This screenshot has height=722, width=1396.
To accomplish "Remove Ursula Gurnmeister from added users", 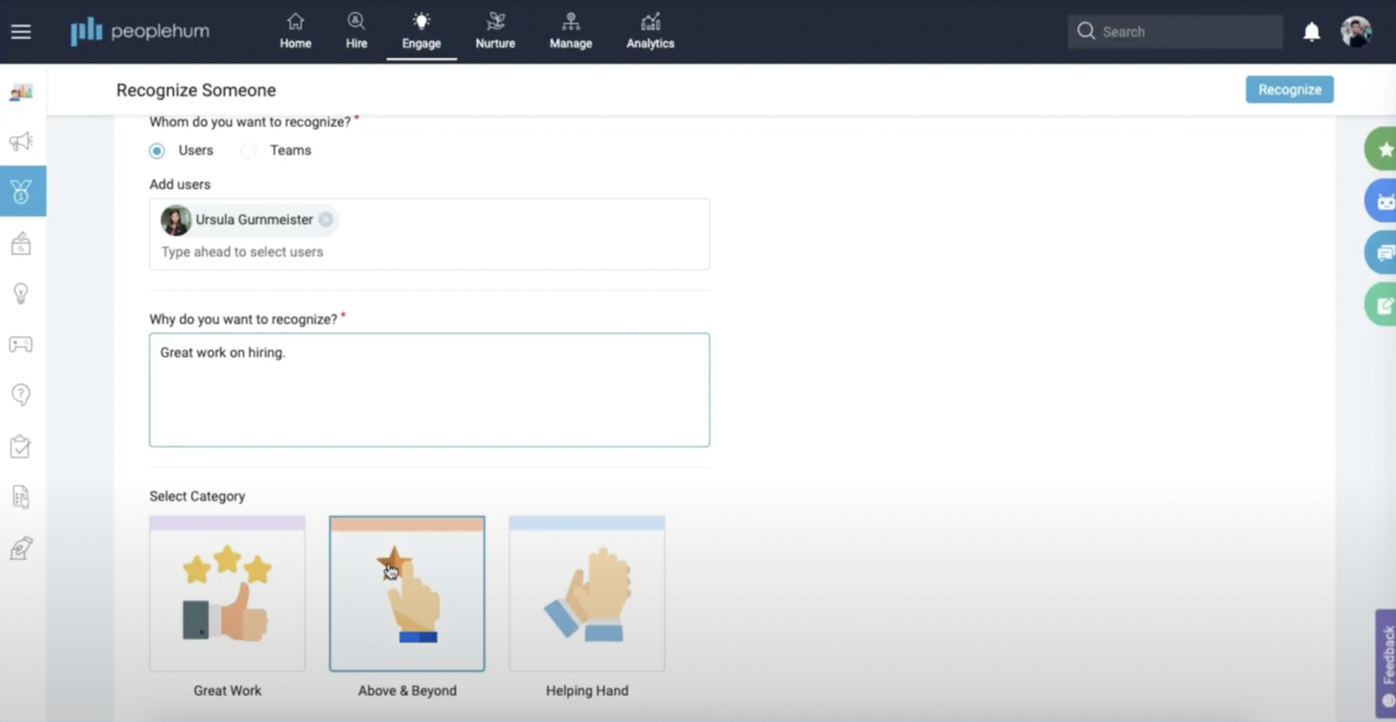I will point(326,220).
